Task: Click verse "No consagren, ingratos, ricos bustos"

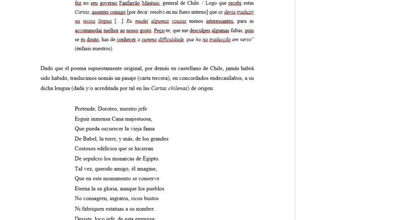Action: click(116, 198)
